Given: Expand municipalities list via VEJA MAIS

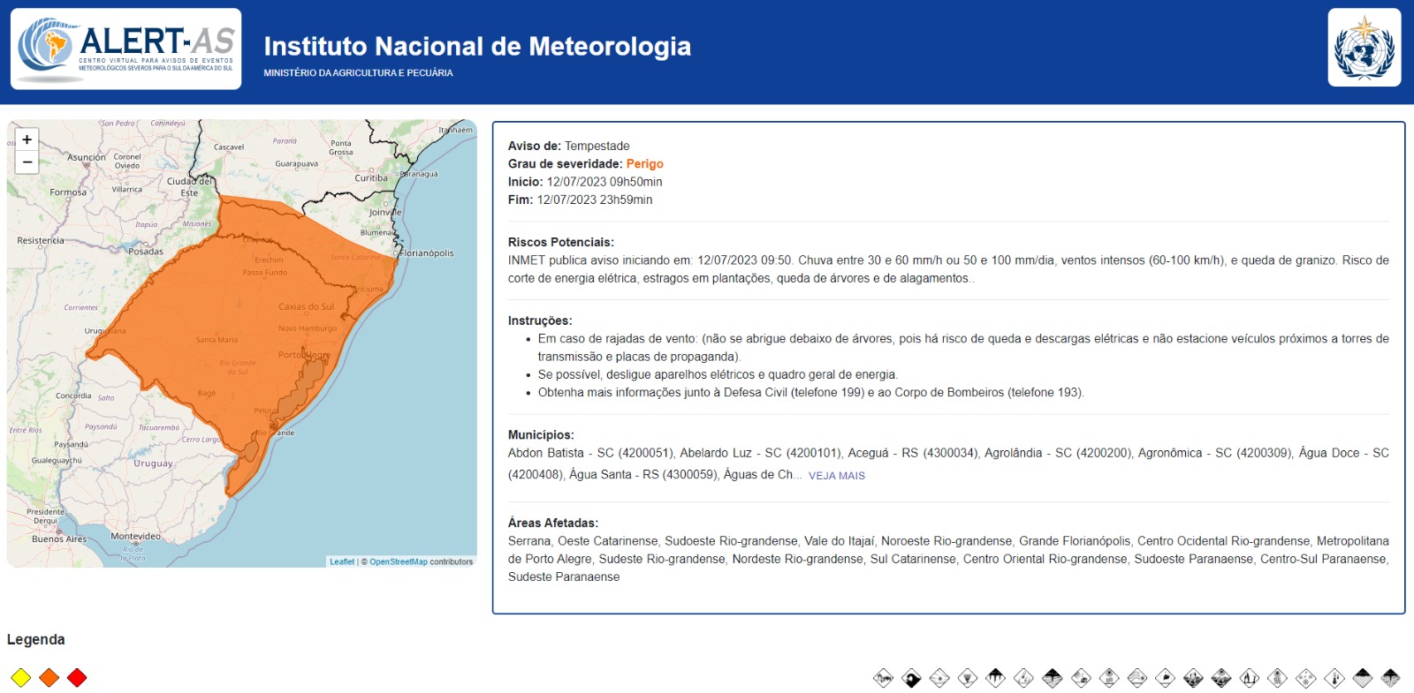Looking at the screenshot, I should (837, 475).
